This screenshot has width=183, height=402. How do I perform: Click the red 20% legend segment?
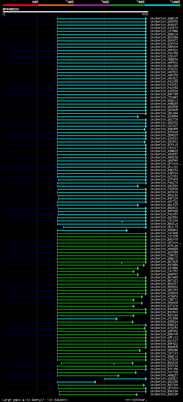pyautogui.click(x=20, y=5)
